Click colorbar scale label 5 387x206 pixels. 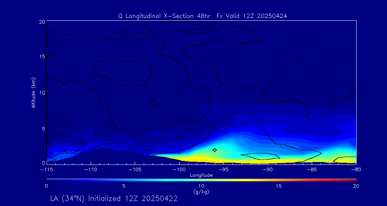[x=124, y=186]
